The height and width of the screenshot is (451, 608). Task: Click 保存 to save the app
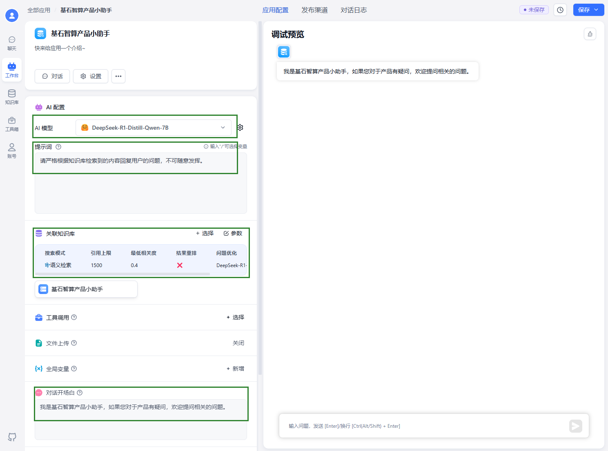584,10
